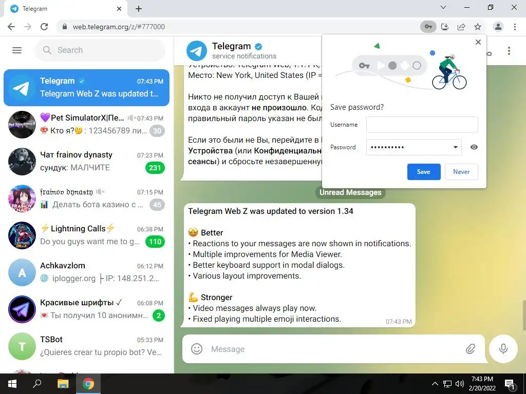
Task: Click the microphone voice message button
Action: point(503,349)
